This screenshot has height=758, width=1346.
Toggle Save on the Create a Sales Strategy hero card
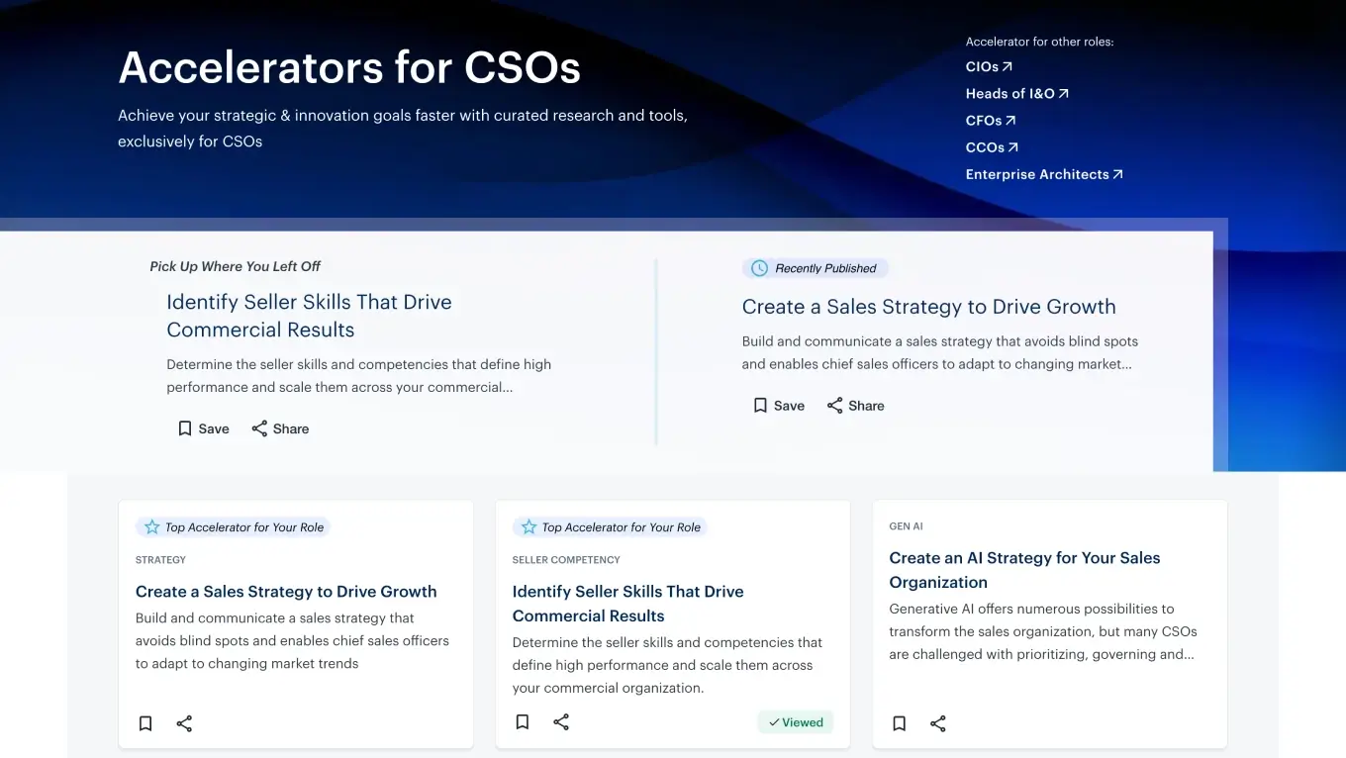[760, 405]
